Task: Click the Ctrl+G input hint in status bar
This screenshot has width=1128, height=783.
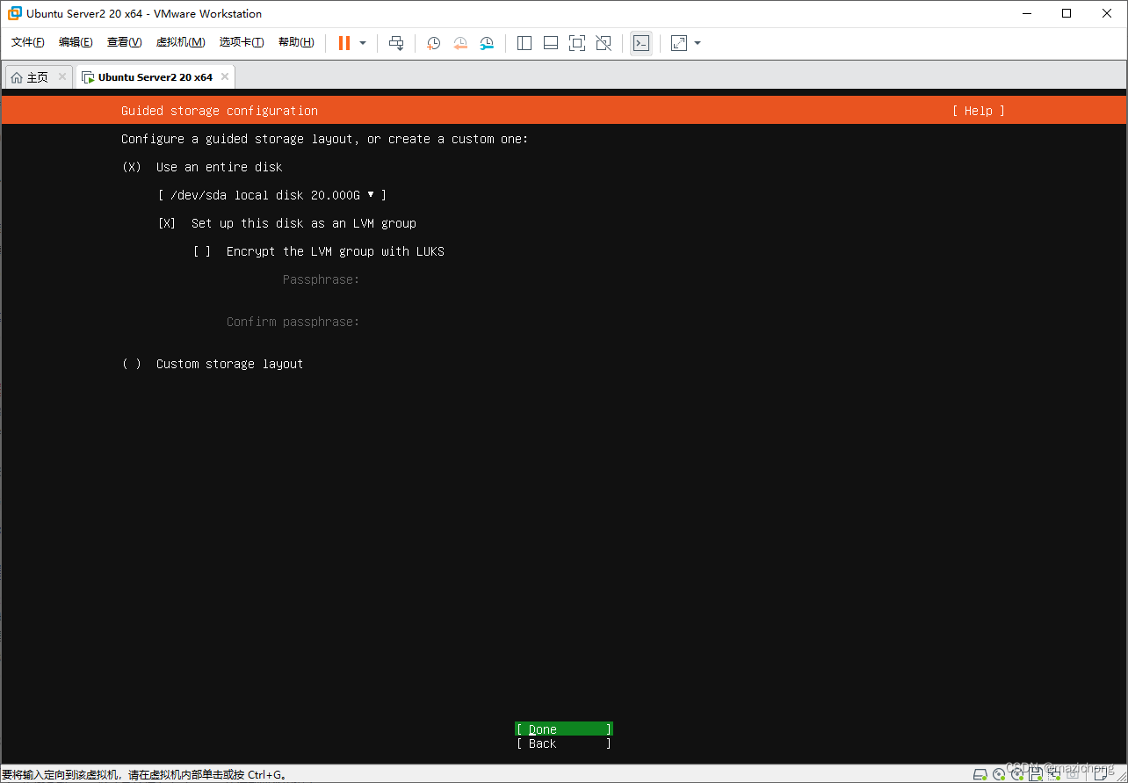Action: tap(144, 775)
